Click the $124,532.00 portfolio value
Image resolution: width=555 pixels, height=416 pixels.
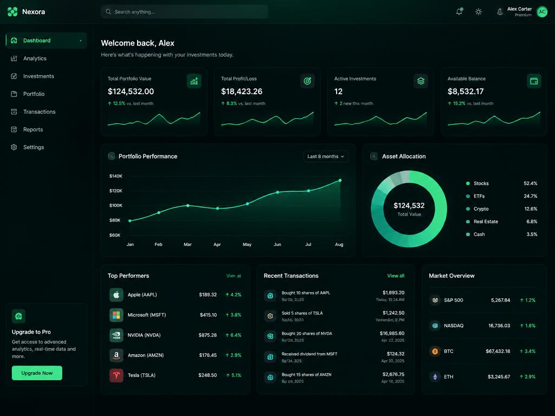[x=131, y=91]
